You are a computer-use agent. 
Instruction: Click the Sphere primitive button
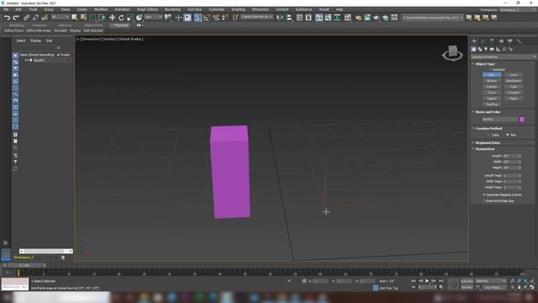492,81
